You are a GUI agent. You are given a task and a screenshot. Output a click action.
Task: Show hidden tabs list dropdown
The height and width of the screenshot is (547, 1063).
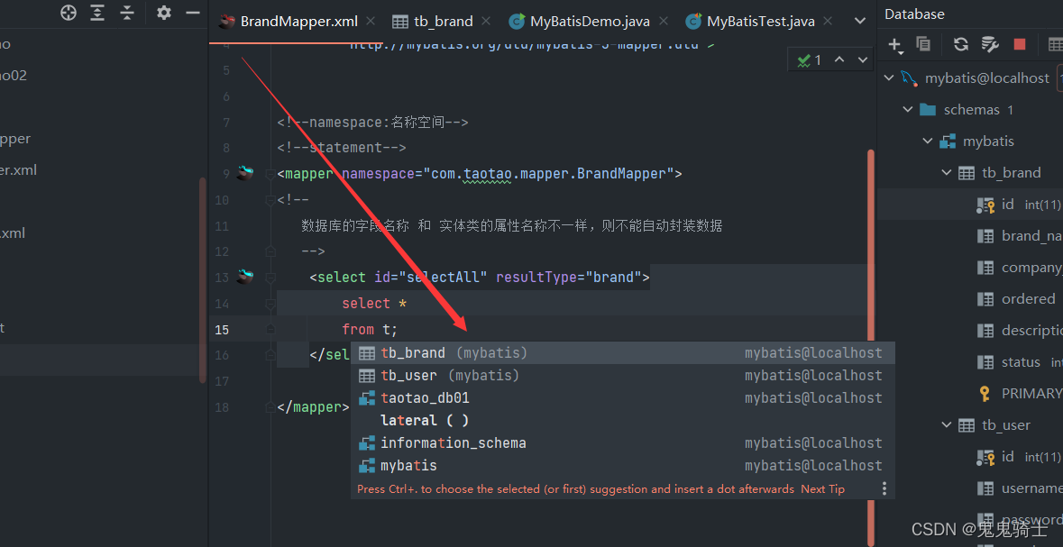pos(859,21)
